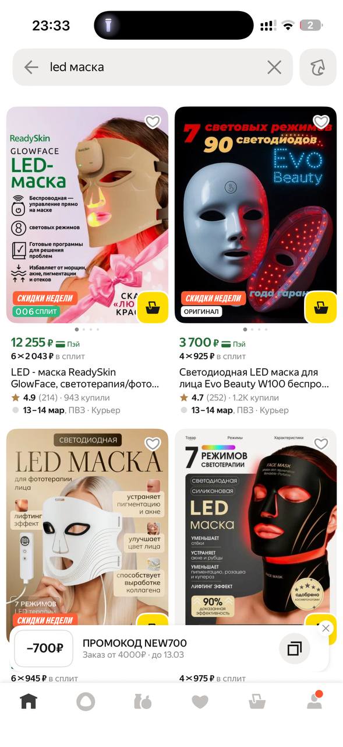Add the Evo Beauty mask to cart
343x747 pixels.
coord(321,306)
